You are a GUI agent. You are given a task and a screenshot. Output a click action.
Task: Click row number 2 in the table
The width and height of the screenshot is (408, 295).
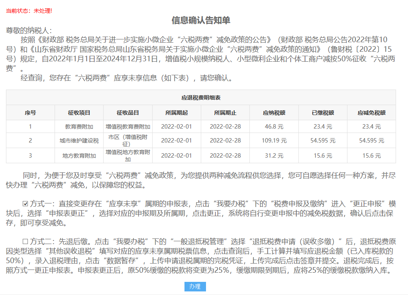pyautogui.click(x=30, y=141)
